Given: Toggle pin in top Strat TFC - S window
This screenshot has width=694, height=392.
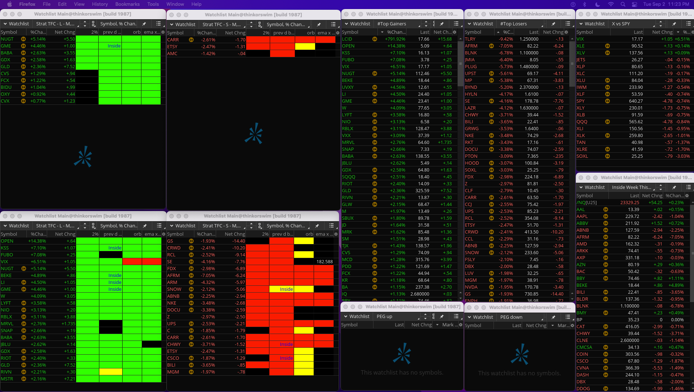Looking at the screenshot, I should point(319,24).
